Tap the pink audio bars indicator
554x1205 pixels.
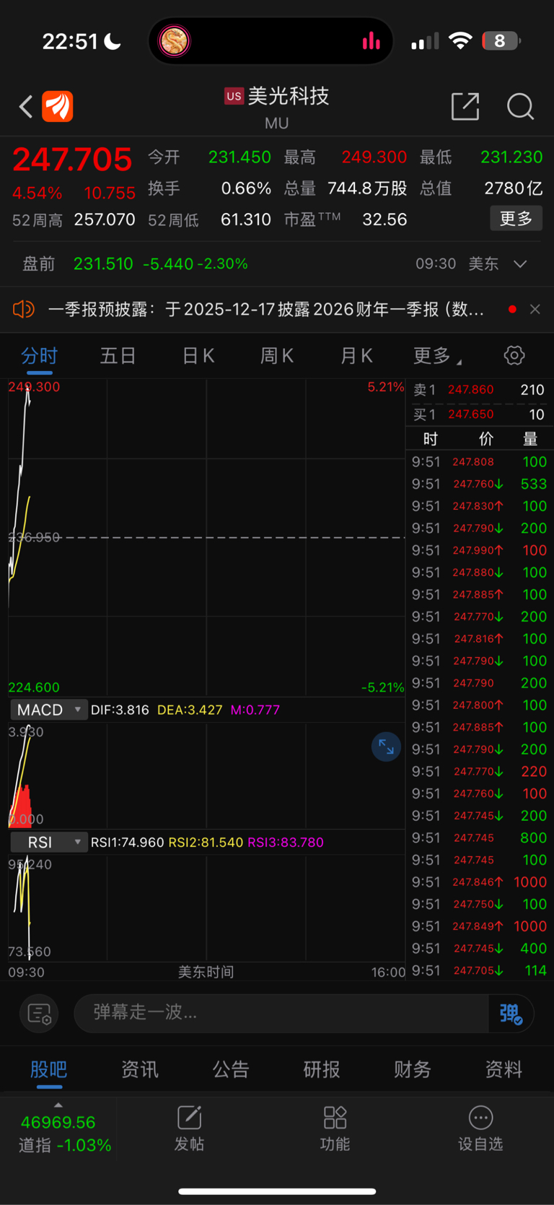tap(371, 41)
